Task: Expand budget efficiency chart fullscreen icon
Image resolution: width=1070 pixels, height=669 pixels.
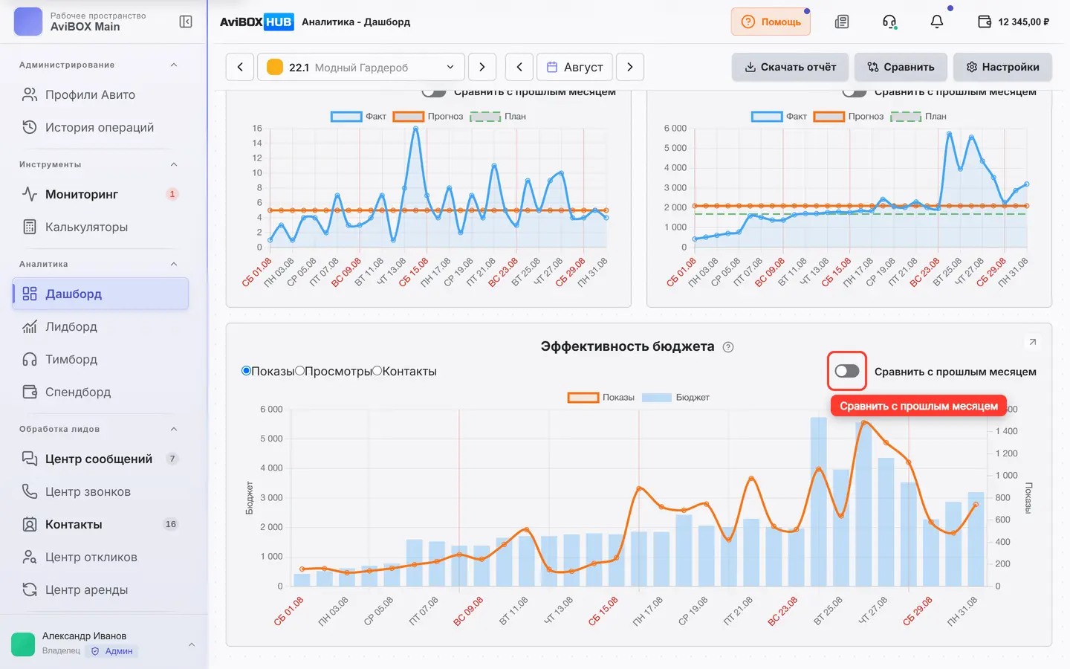Action: [x=1032, y=342]
